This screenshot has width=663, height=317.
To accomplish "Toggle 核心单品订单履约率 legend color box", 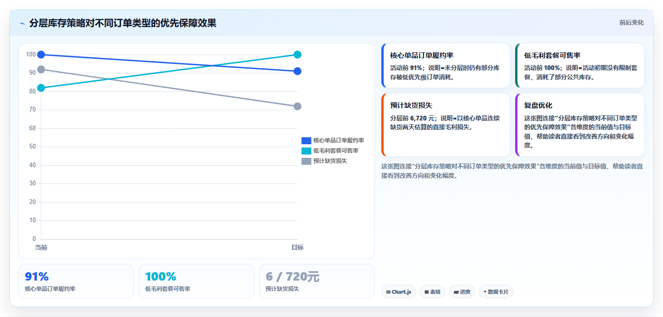I will coord(306,141).
